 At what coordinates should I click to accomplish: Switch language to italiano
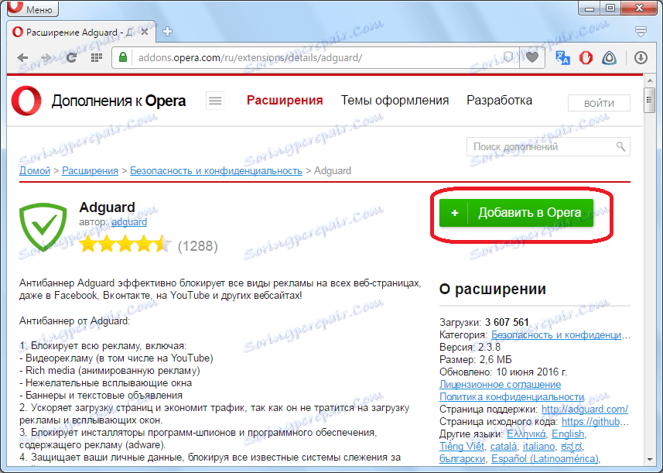point(538,447)
